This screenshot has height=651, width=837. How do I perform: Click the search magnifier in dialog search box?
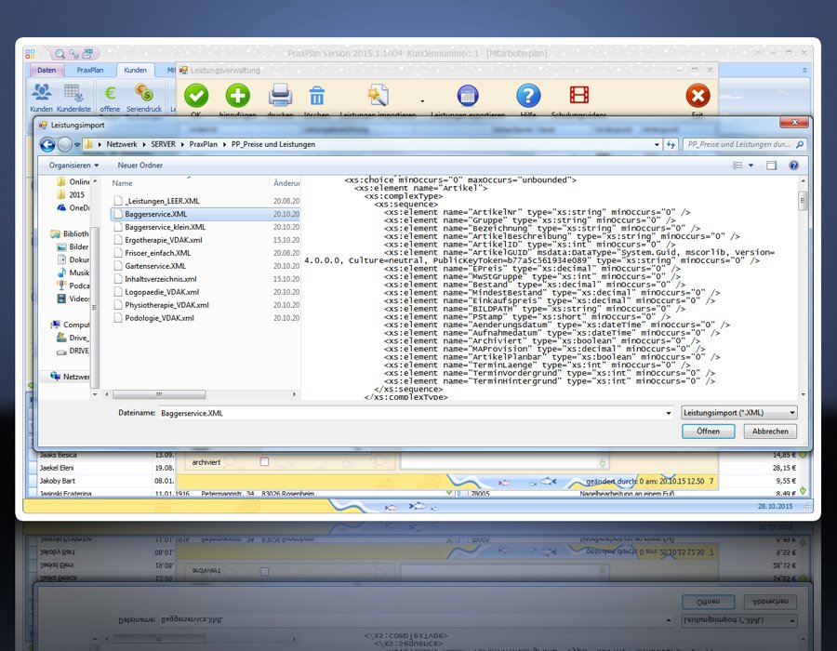click(799, 144)
